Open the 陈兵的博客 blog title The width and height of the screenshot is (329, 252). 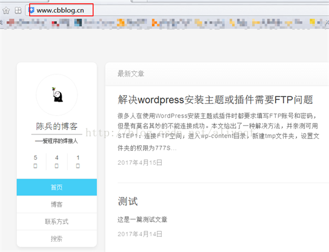click(57, 126)
